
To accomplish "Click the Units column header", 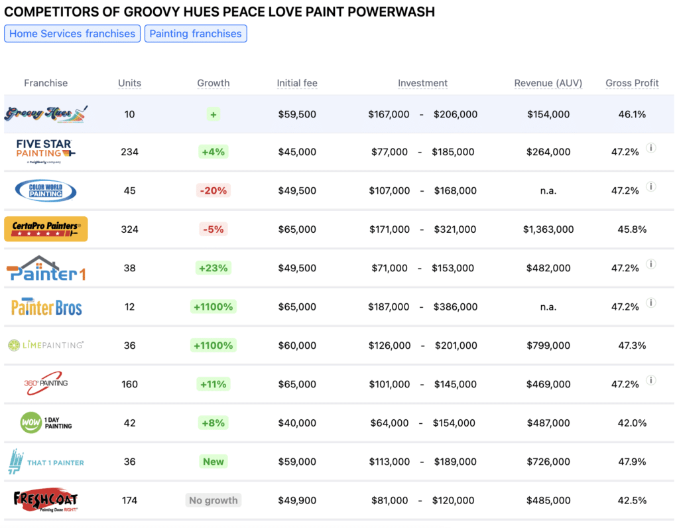I will tap(129, 83).
